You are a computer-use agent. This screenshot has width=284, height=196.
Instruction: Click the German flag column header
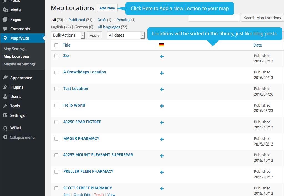point(162,45)
